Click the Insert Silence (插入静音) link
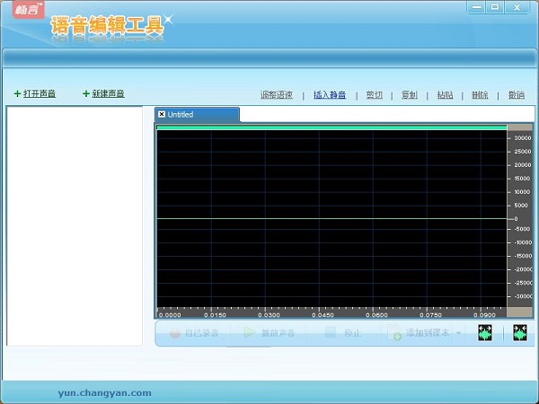The height and width of the screenshot is (404, 539). tap(330, 95)
